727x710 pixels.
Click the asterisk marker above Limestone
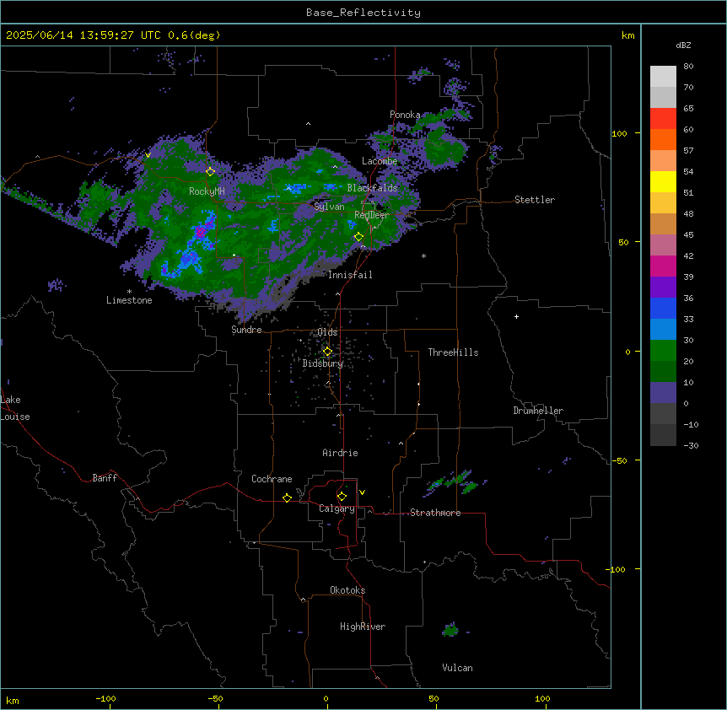click(x=129, y=292)
